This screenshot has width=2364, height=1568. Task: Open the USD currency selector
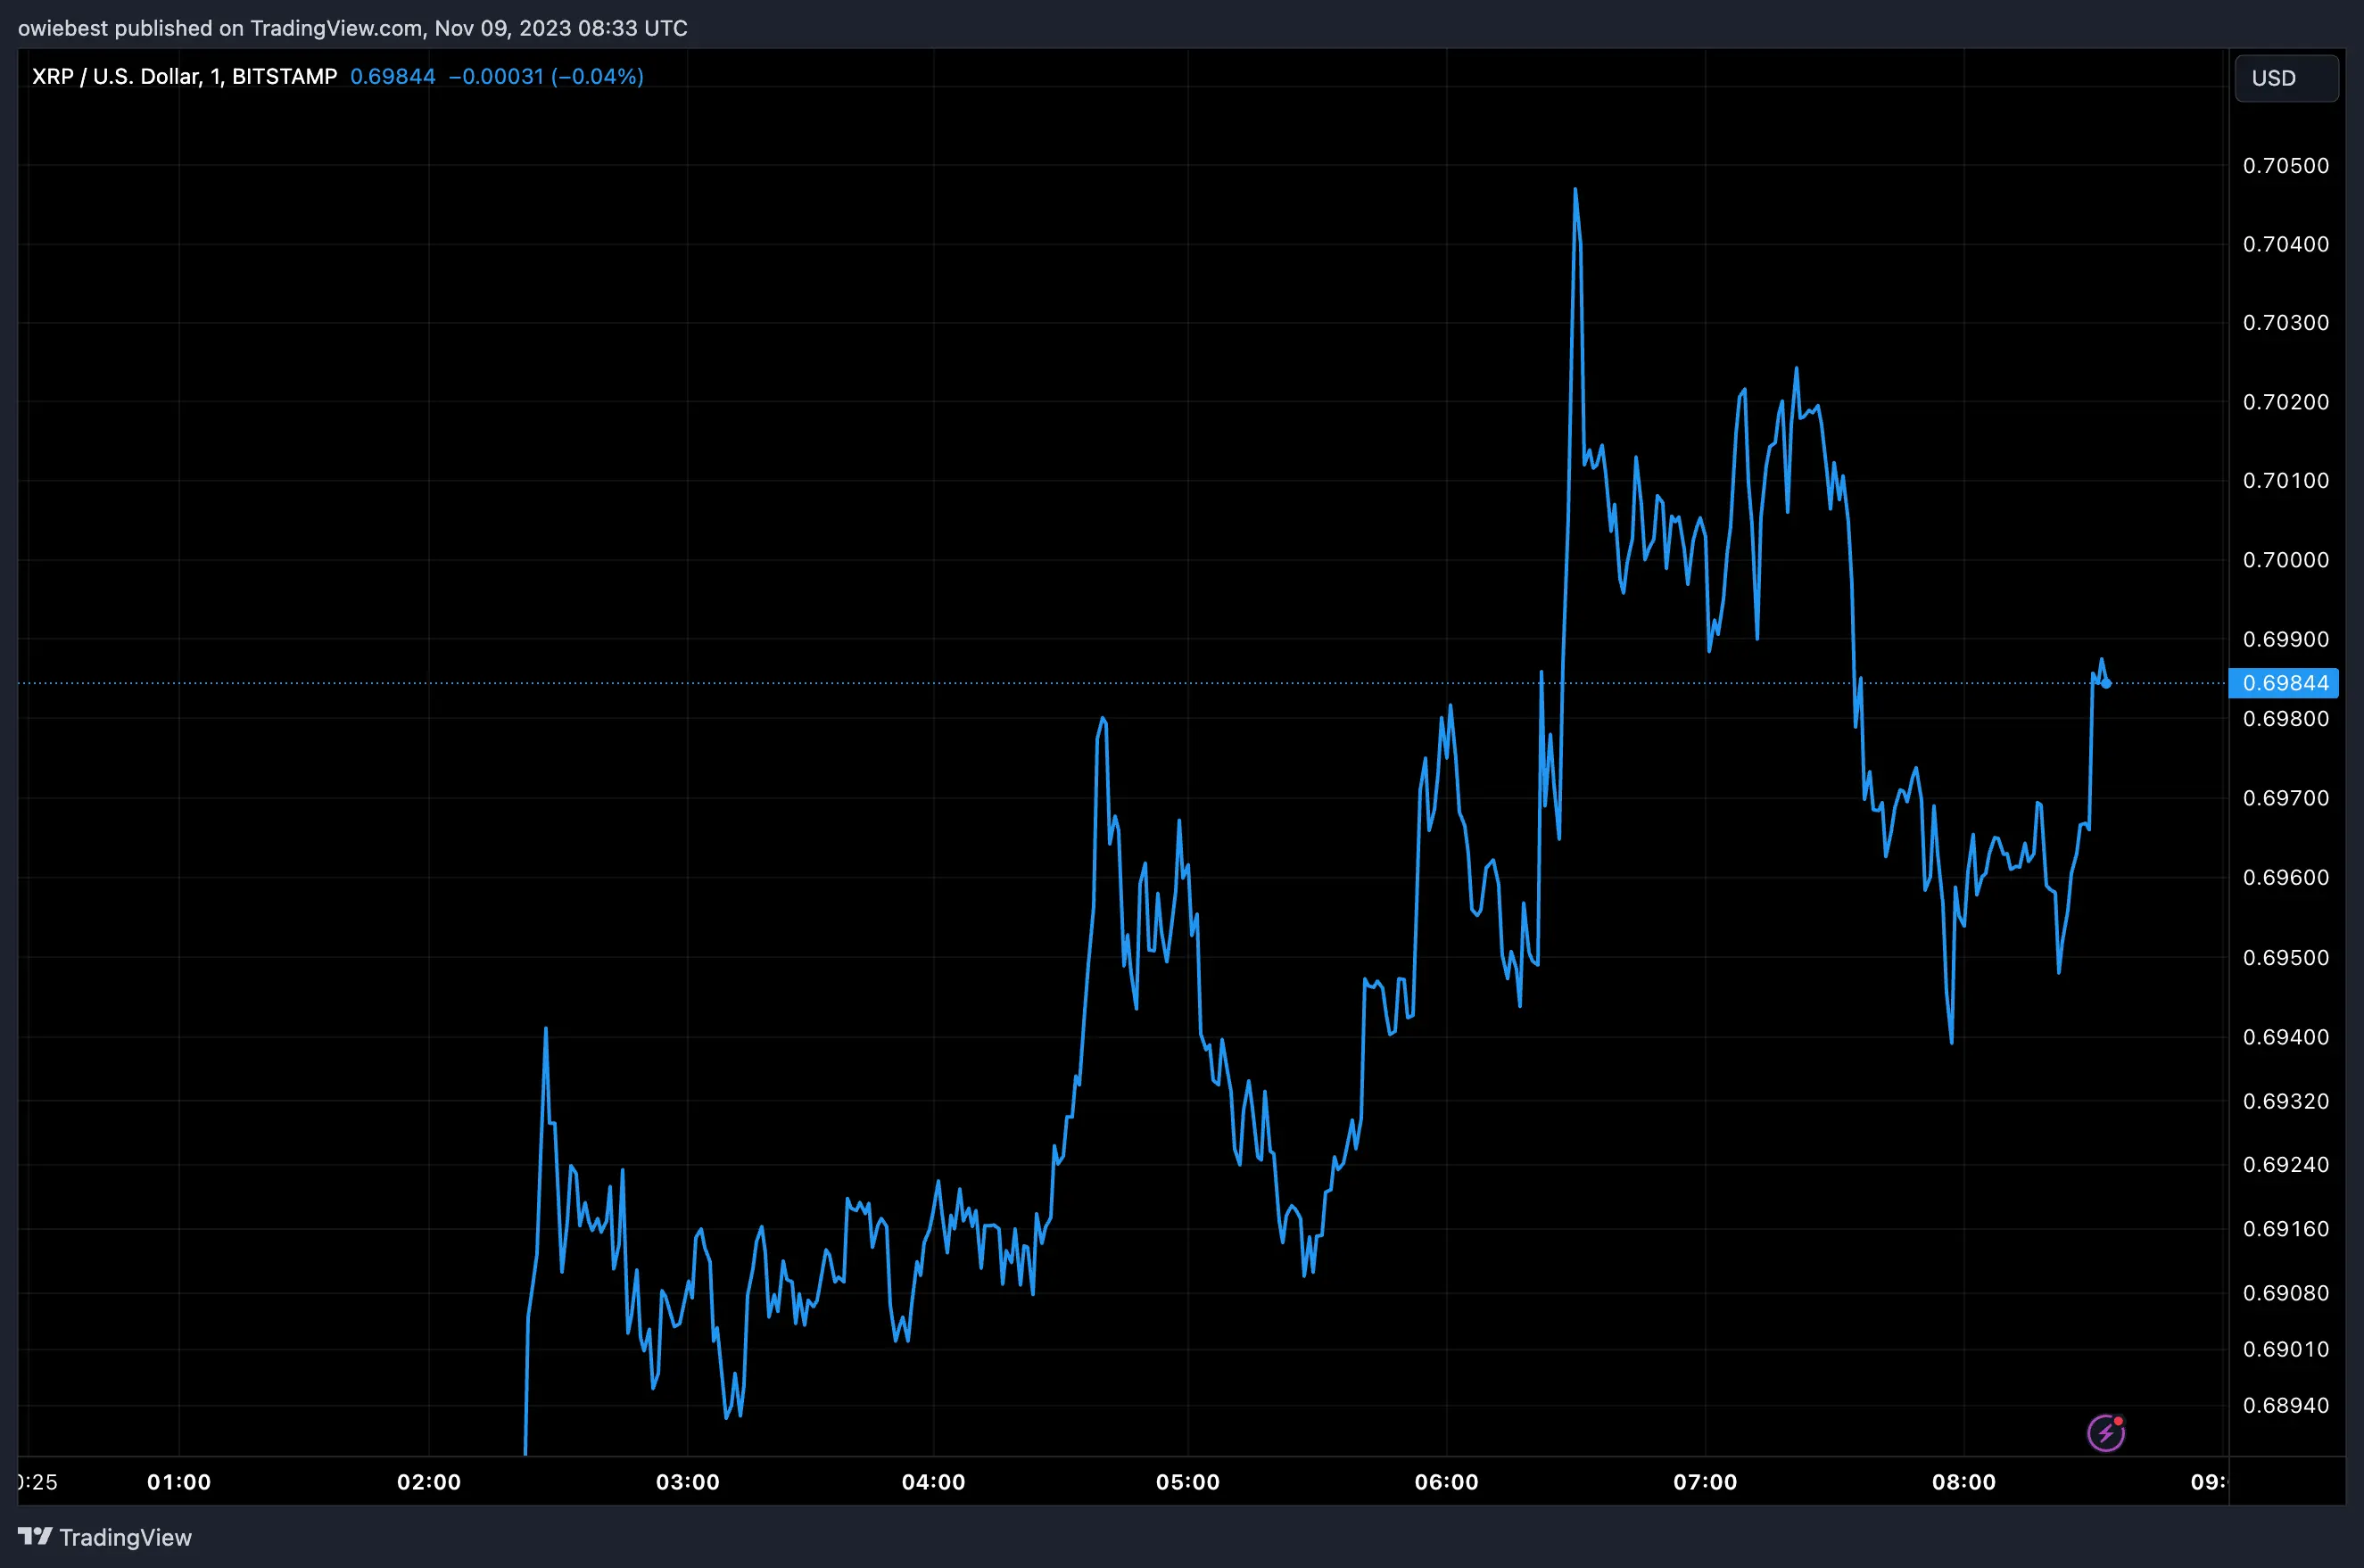2286,78
